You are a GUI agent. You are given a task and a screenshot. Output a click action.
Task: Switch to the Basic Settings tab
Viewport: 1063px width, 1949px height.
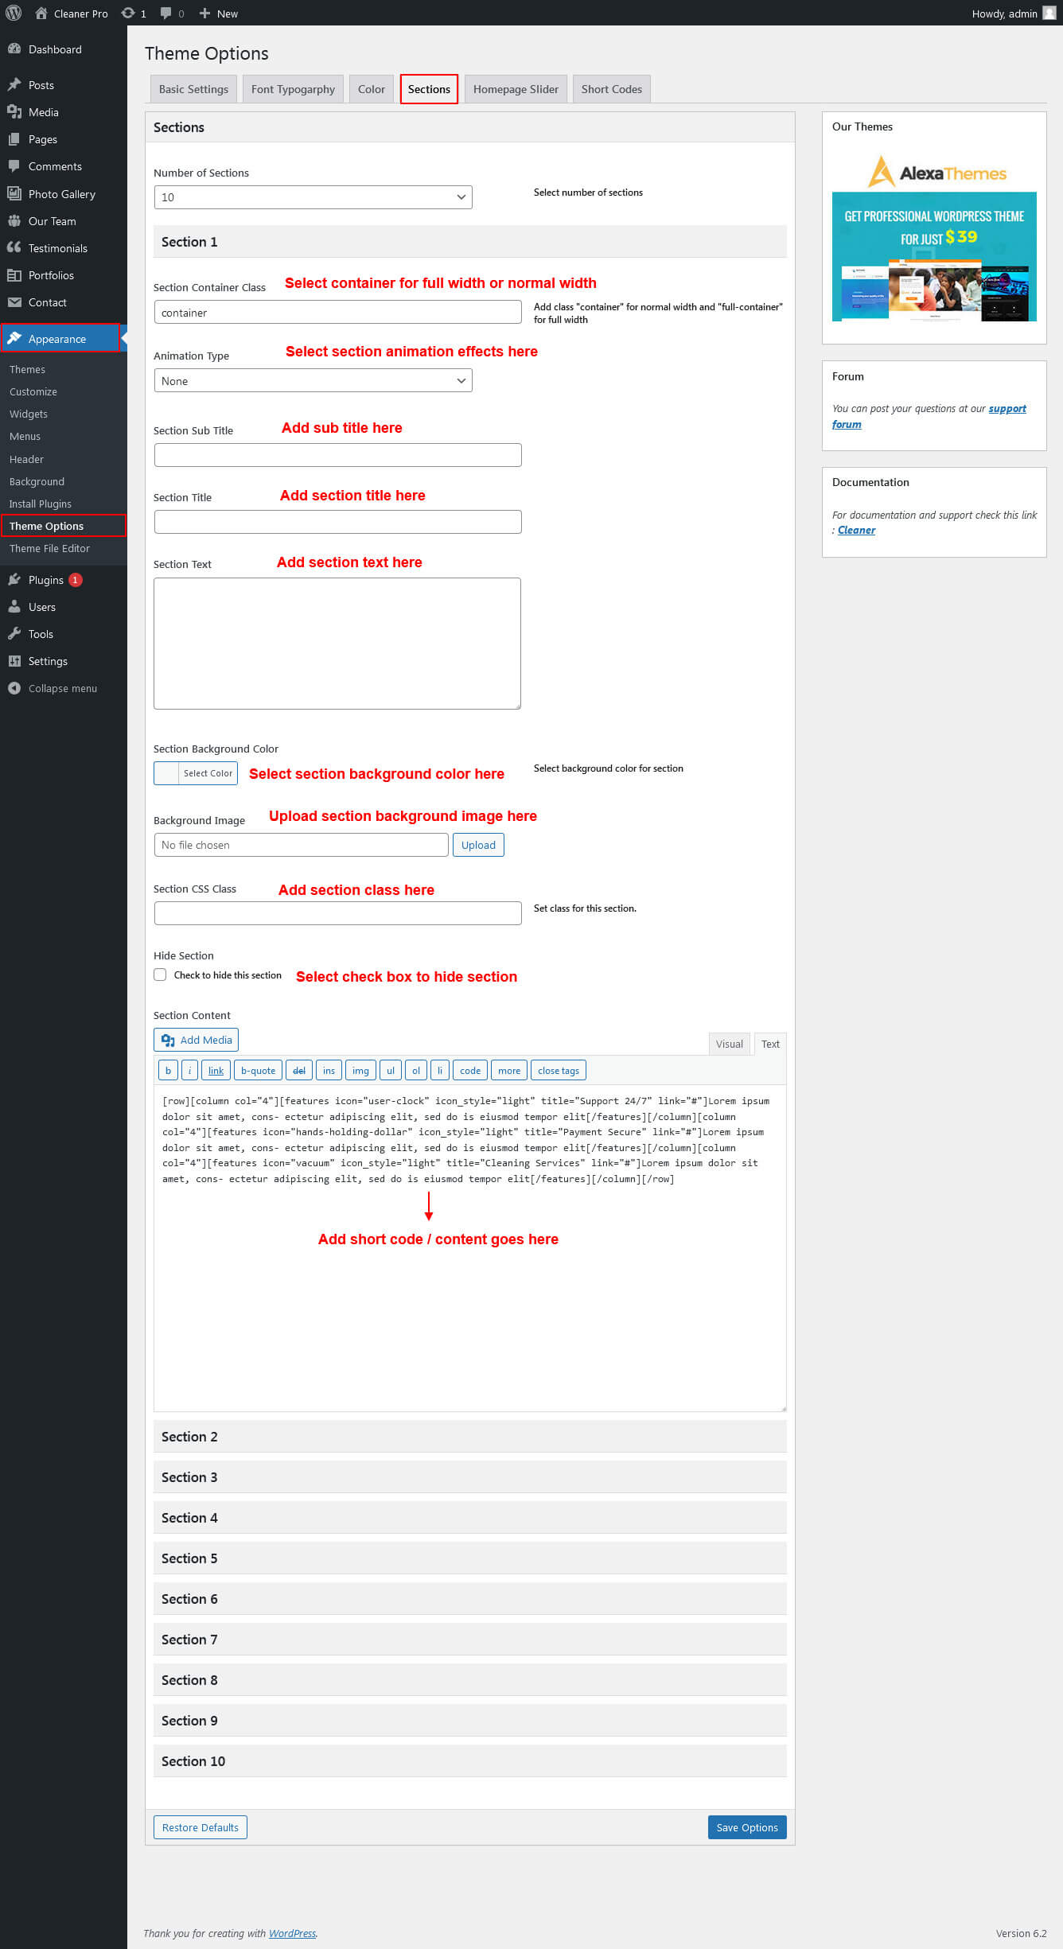[x=193, y=89]
